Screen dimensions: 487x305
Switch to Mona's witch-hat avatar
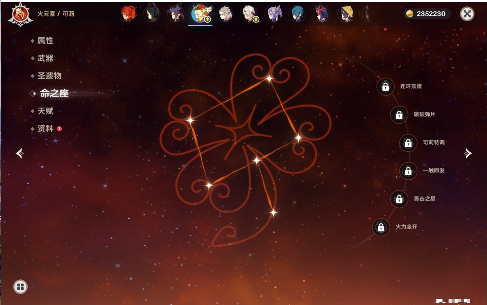[x=176, y=14]
